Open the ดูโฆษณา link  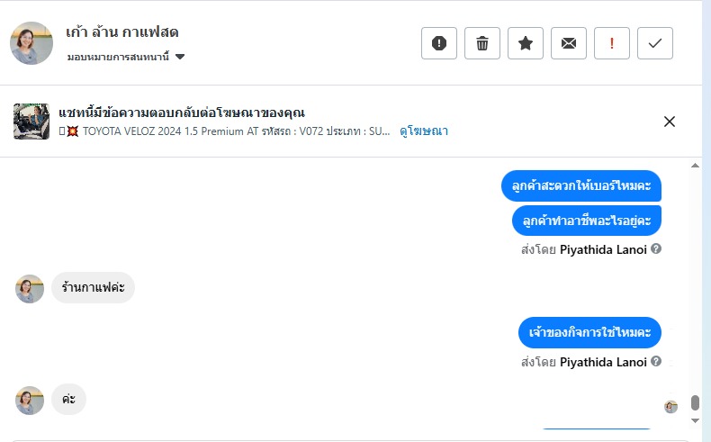click(424, 131)
